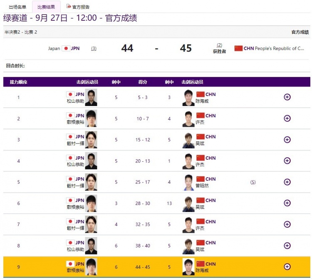This screenshot has height=279, width=312.
Task: Click China flag icon in match header
Action: click(x=238, y=48)
